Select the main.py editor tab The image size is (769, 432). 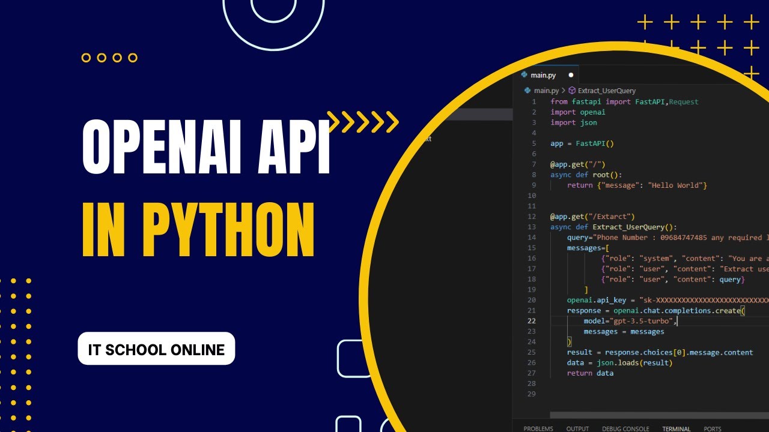547,75
